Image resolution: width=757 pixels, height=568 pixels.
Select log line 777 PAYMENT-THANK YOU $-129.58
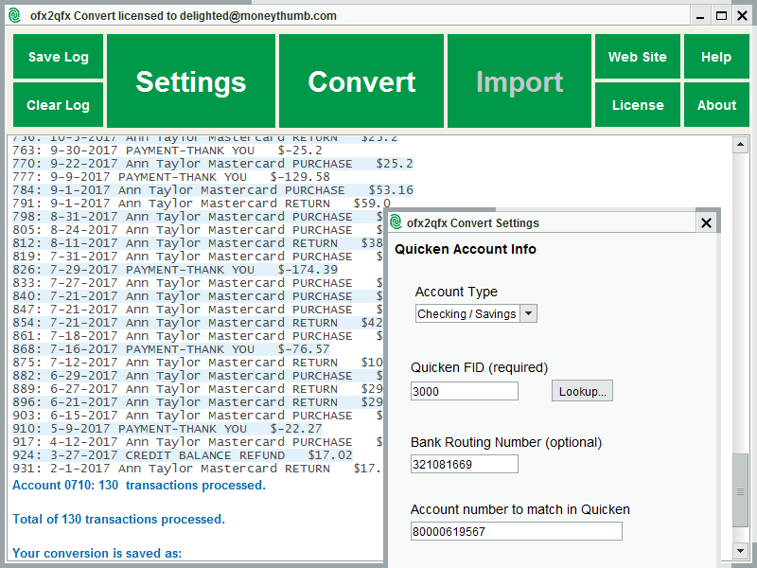click(171, 177)
